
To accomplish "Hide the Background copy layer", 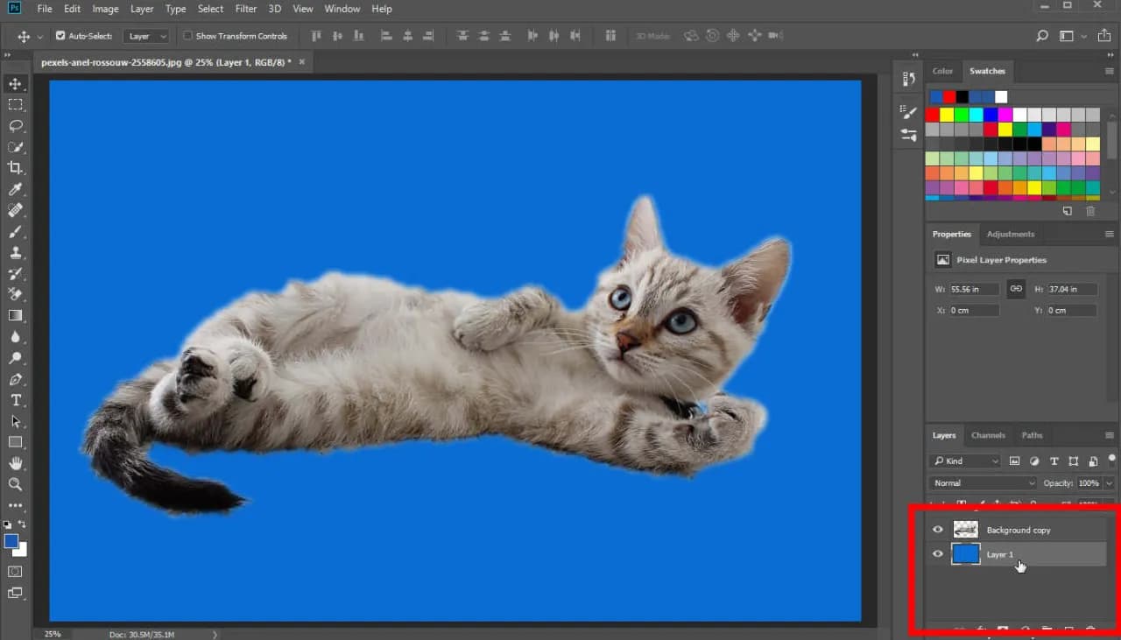I will pyautogui.click(x=937, y=529).
